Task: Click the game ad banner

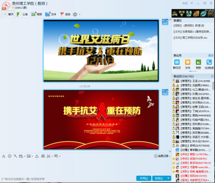Action: tap(193, 13)
